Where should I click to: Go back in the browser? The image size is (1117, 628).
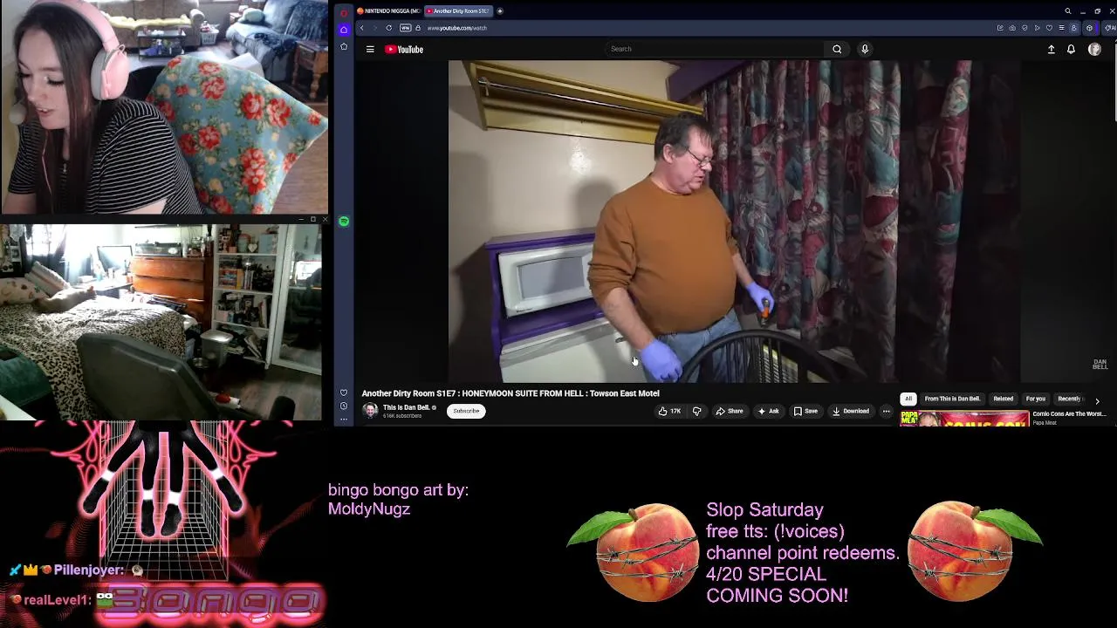point(362,28)
